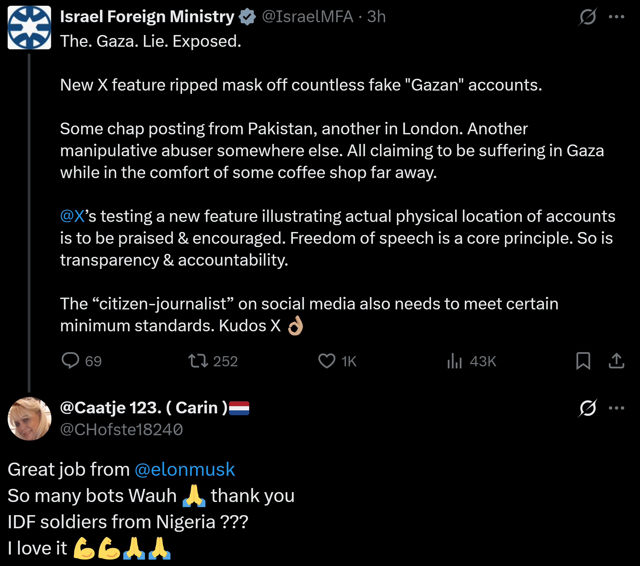Open more options menu for Israel Foreign Ministry post
640x566 pixels.
point(616,17)
